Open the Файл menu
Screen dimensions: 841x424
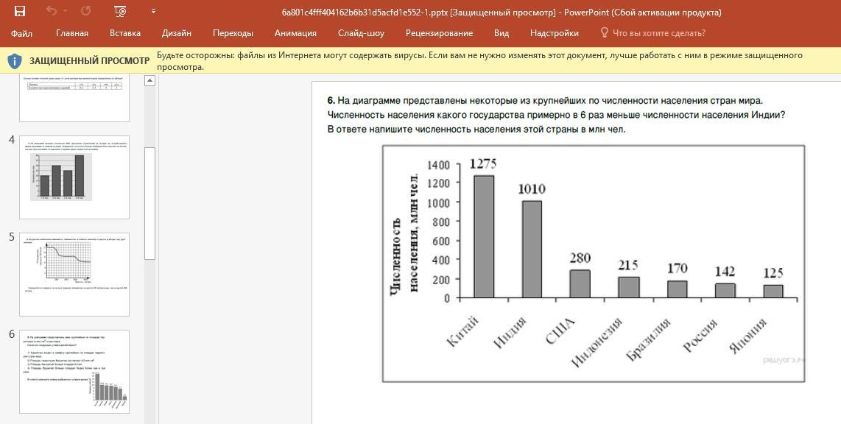click(x=21, y=33)
